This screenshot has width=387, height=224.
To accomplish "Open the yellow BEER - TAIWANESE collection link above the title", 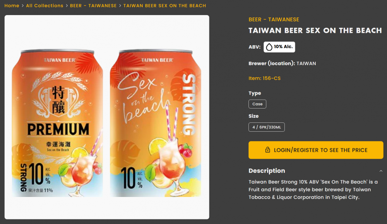I will pos(274,20).
